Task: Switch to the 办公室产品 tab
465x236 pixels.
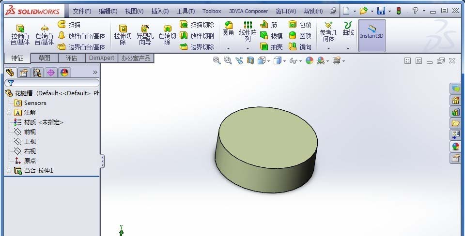Action: click(x=136, y=58)
